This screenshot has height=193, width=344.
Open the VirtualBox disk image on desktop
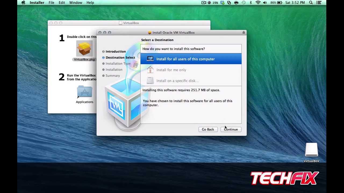pos(311,150)
